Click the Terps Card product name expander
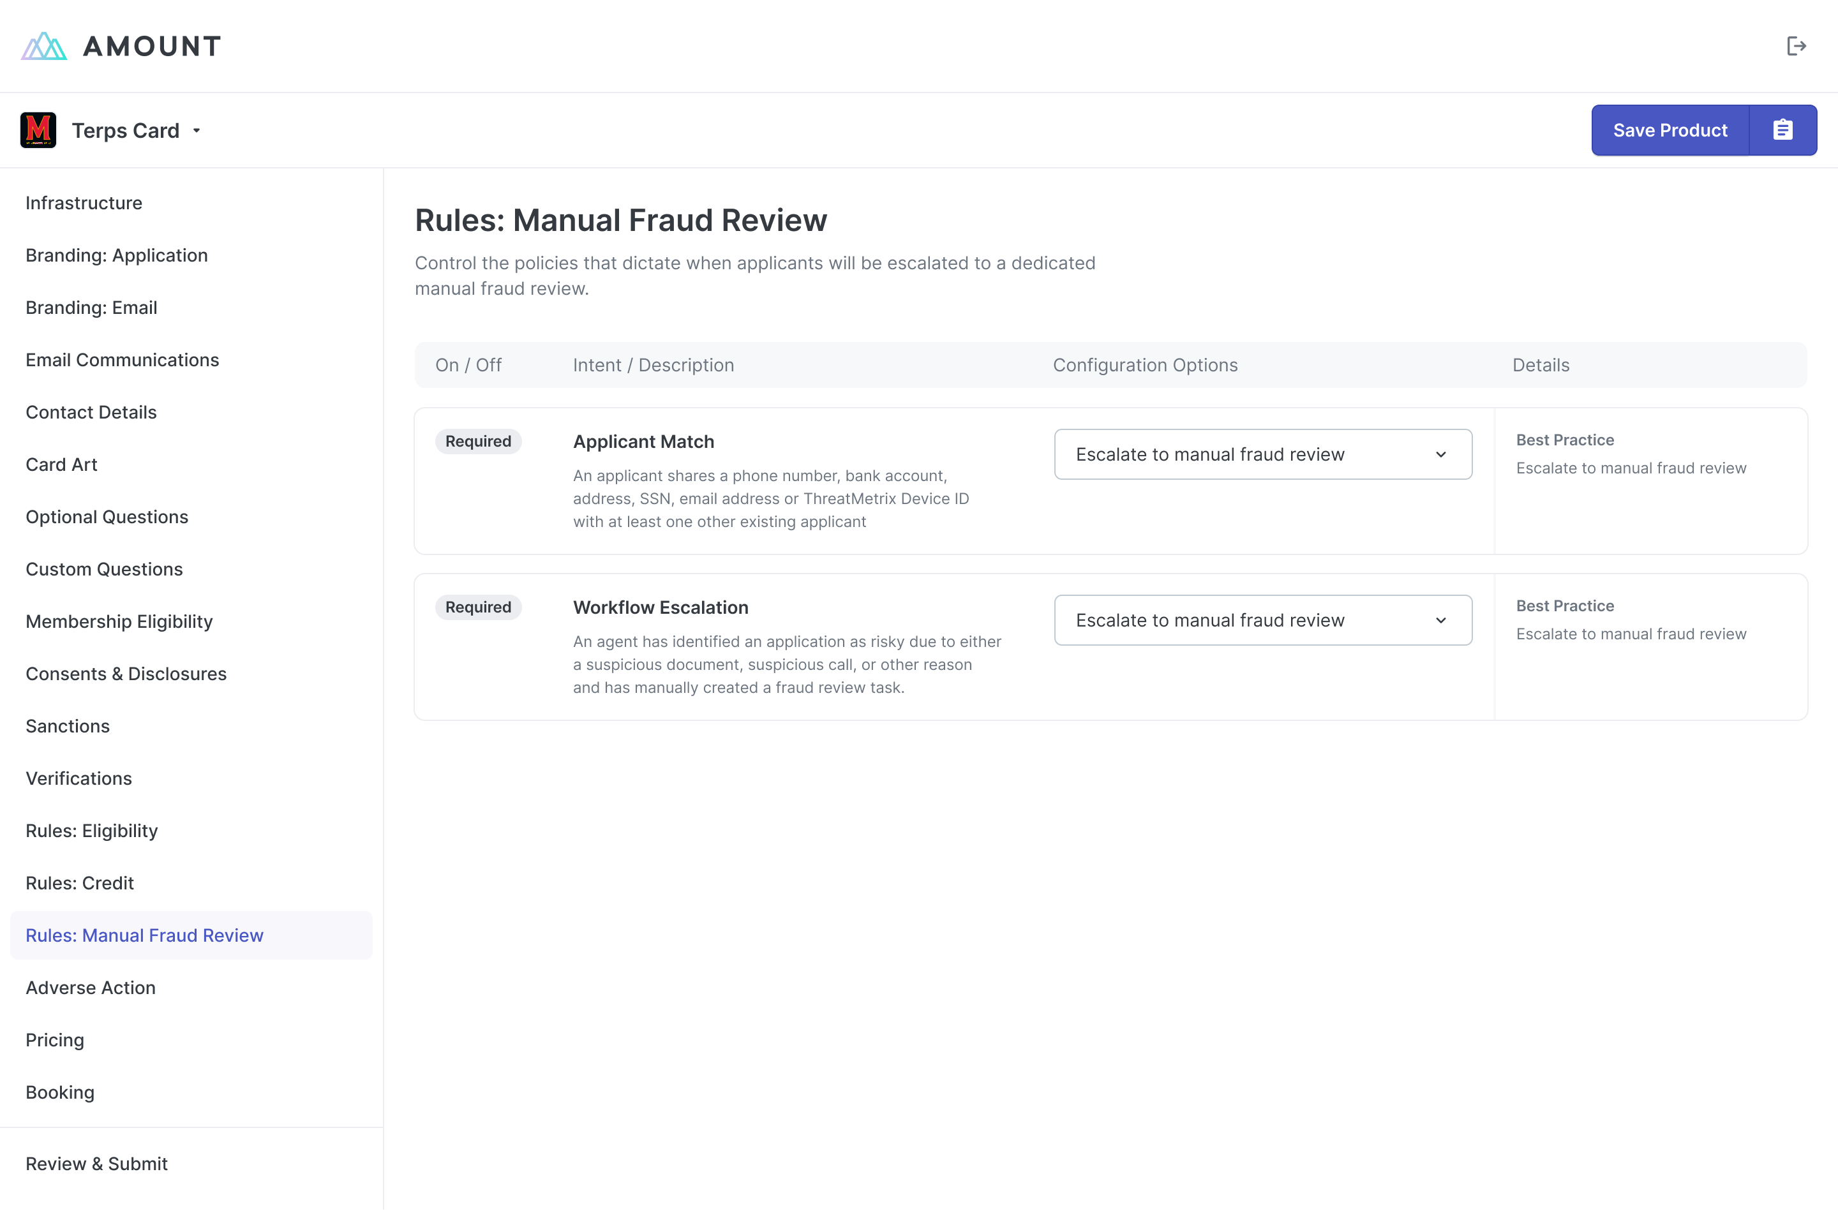 click(197, 130)
